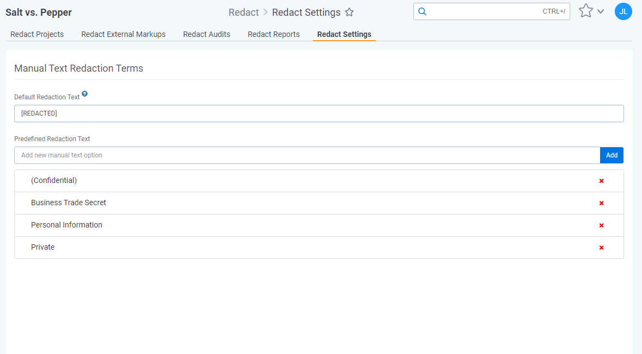Open the JL user avatar menu

[623, 11]
